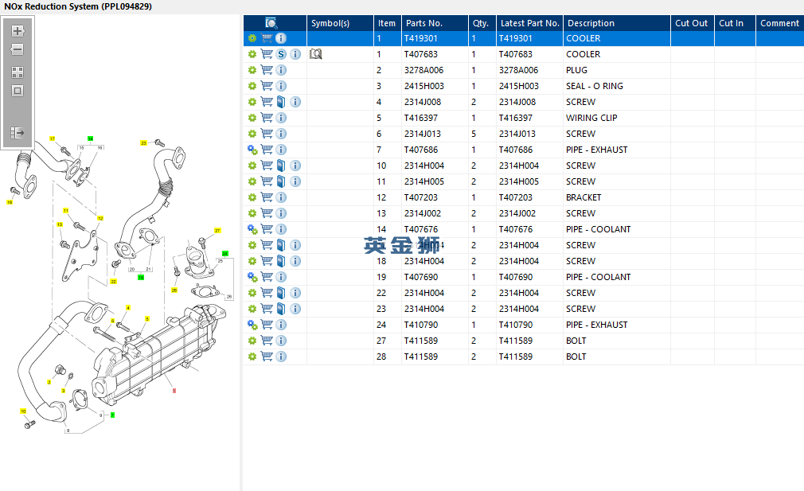Click the search icon in the table header
This screenshot has height=491, width=804.
[x=271, y=23]
